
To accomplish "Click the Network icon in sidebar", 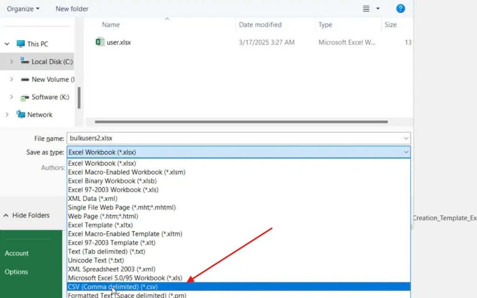I will [x=20, y=114].
